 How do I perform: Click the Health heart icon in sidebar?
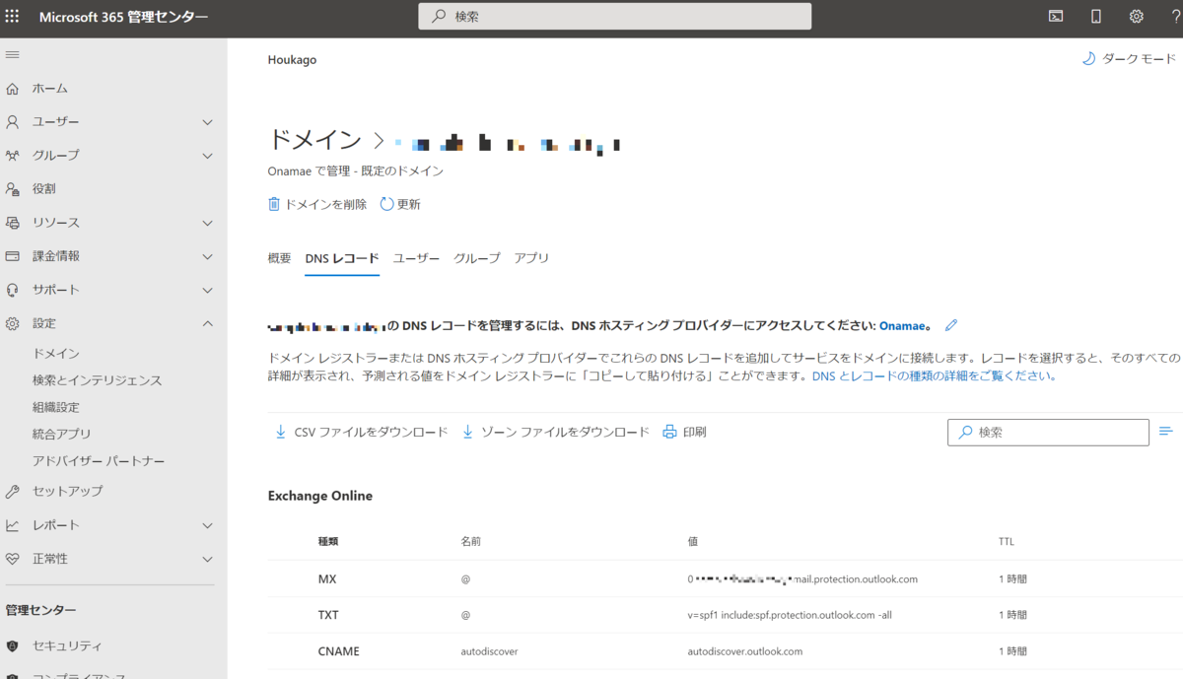[13, 559]
